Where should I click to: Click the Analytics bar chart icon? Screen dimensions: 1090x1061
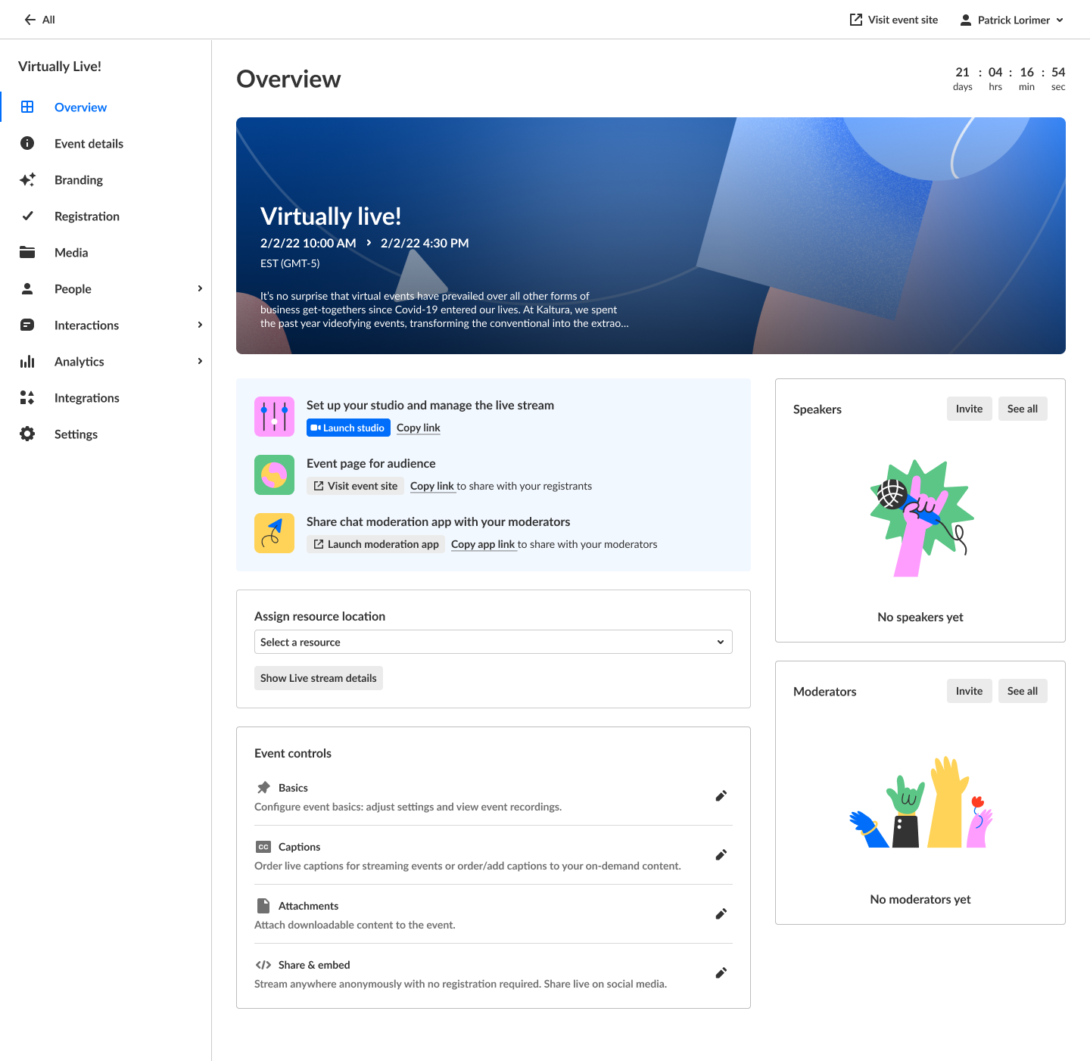point(27,361)
